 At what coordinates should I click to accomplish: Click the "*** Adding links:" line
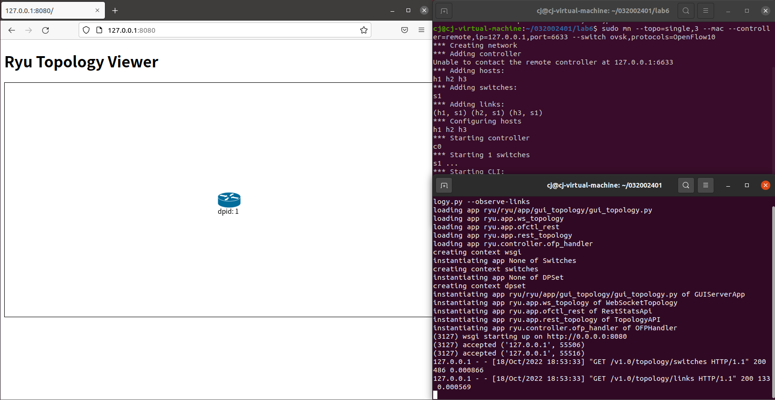[469, 104]
